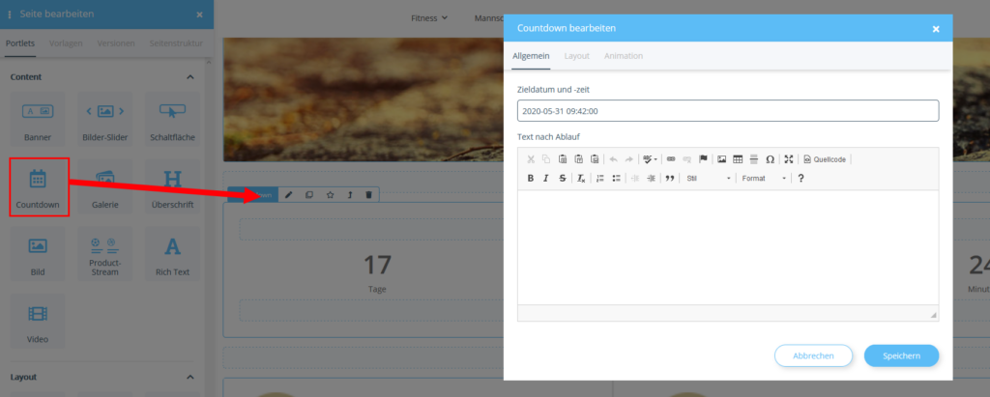Select the Rich Text portlet
Viewport: 990px width, 397px height.
pos(172,254)
